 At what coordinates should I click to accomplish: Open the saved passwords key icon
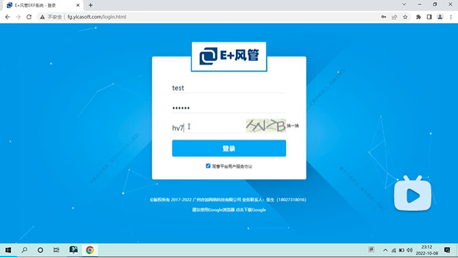(383, 17)
